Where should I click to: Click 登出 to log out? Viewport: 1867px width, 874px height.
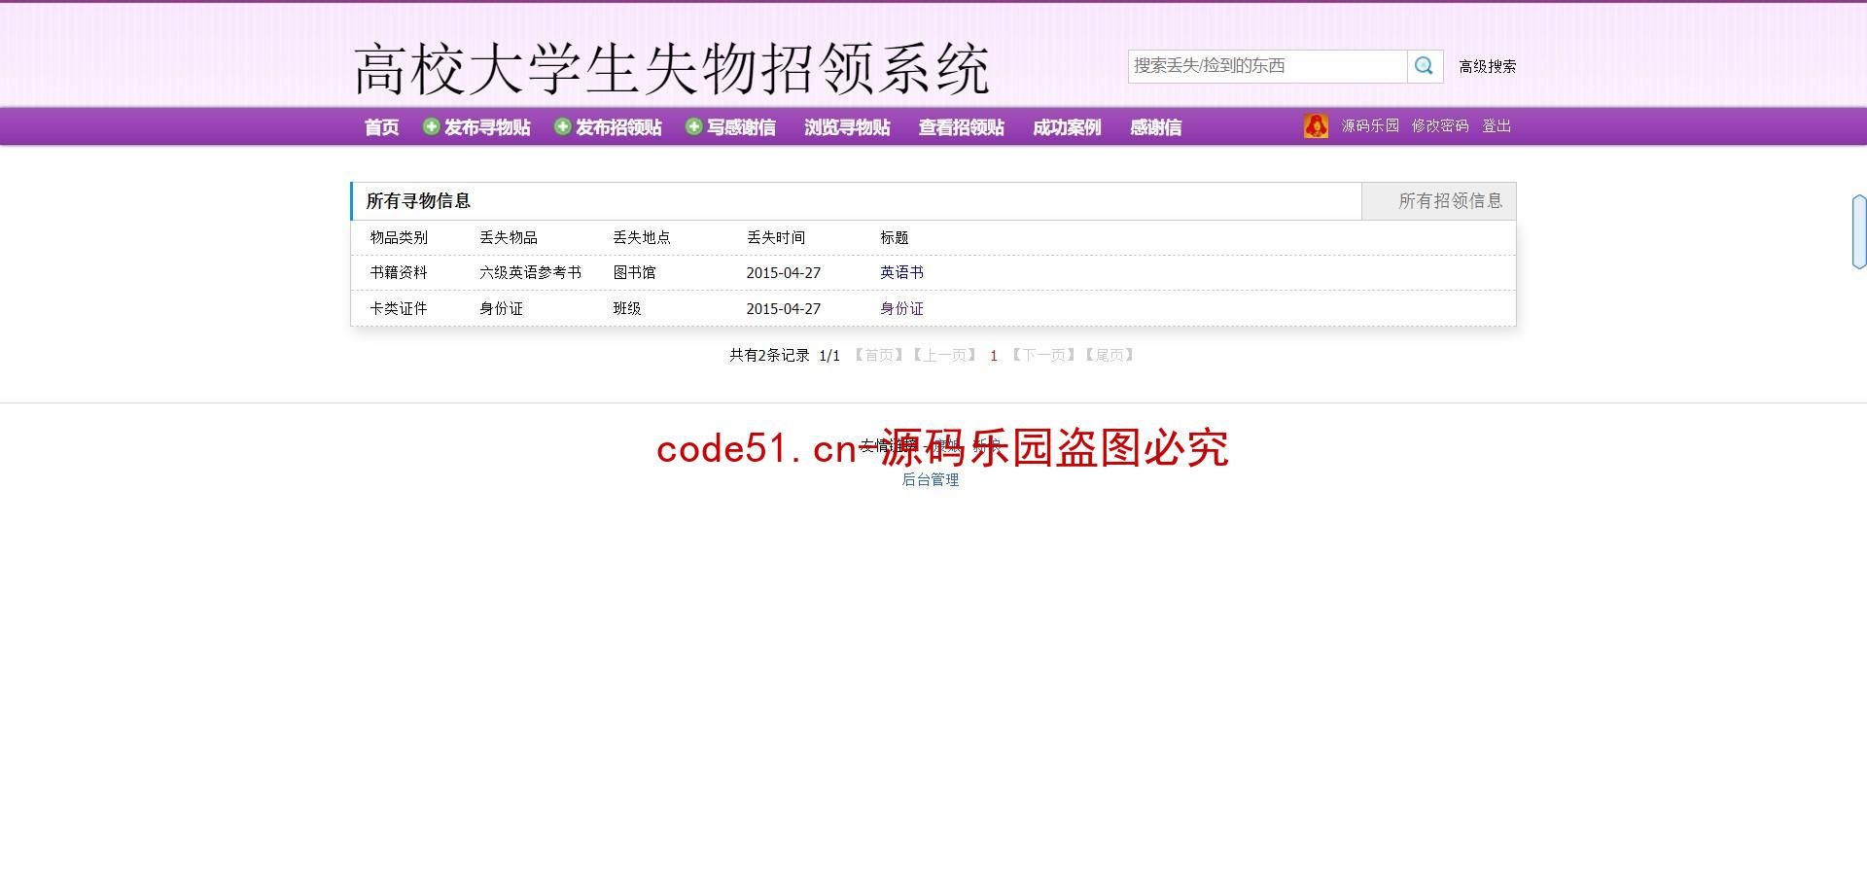pyautogui.click(x=1497, y=126)
